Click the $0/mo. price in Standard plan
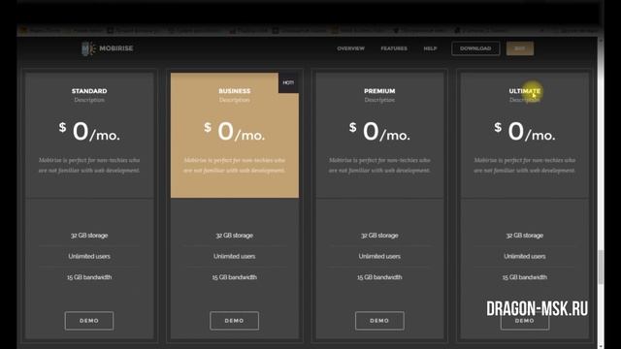Viewport: 621px width, 349px height. pos(89,132)
